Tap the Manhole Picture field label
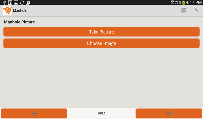The width and height of the screenshot is (203, 119). 19,22
